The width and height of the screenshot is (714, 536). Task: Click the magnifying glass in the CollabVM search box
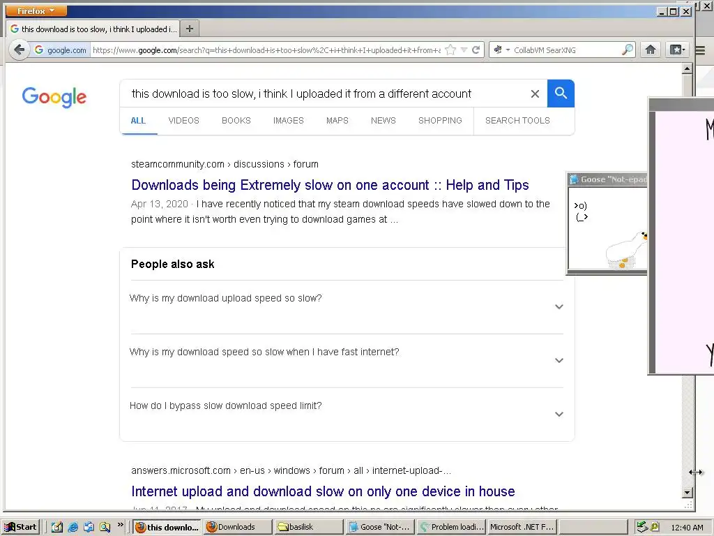(628, 50)
